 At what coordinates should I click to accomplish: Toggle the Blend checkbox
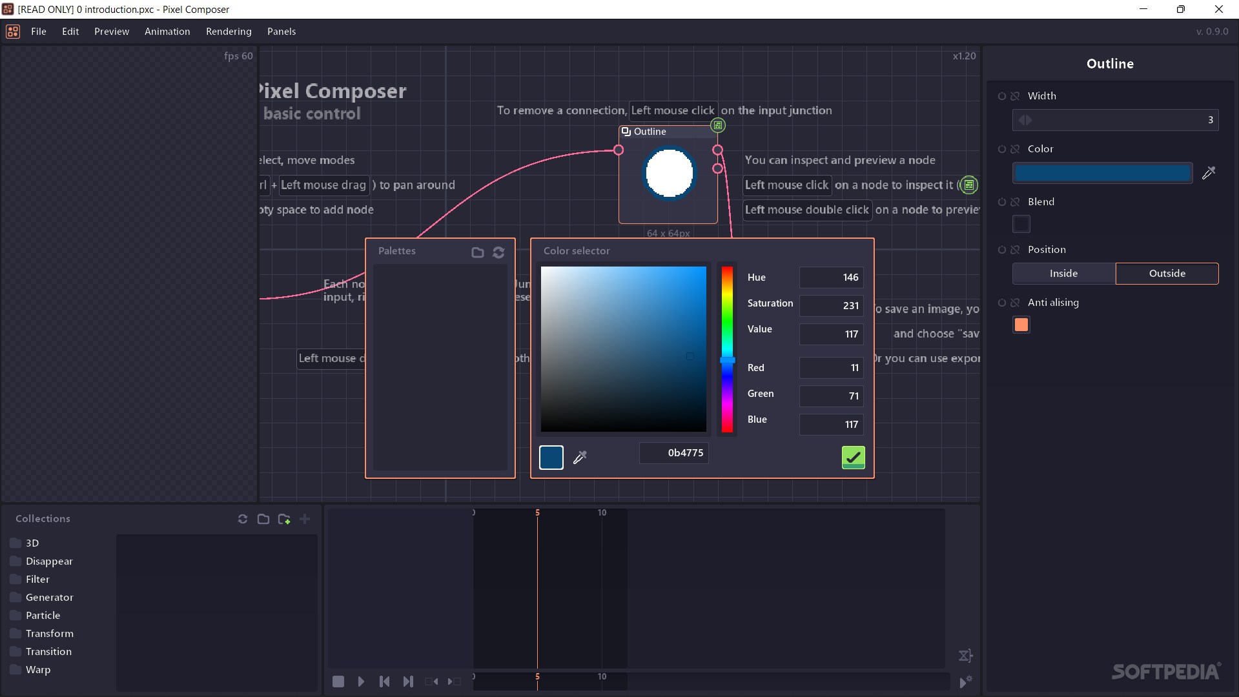[1021, 224]
